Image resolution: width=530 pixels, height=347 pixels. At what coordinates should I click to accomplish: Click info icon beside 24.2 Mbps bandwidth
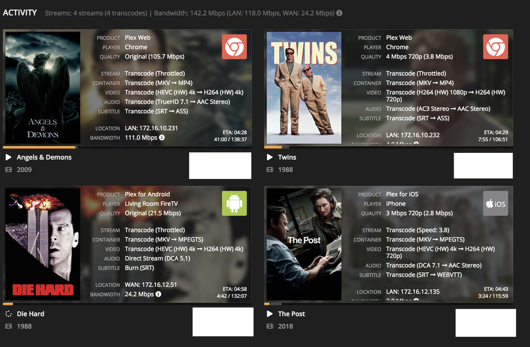158,294
